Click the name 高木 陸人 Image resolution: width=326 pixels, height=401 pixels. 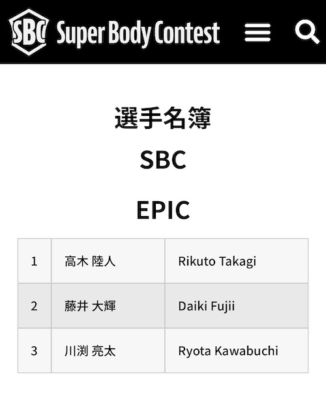[x=90, y=262]
